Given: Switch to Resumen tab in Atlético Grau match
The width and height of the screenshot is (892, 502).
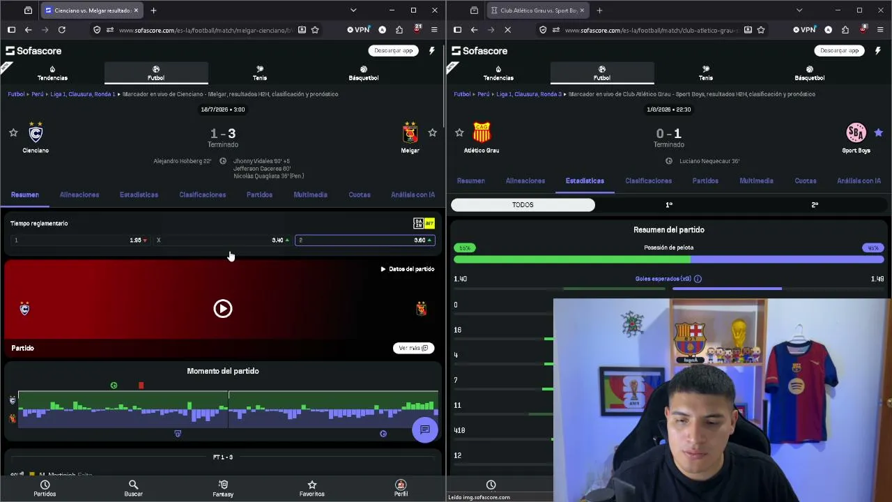Looking at the screenshot, I should pos(471,181).
